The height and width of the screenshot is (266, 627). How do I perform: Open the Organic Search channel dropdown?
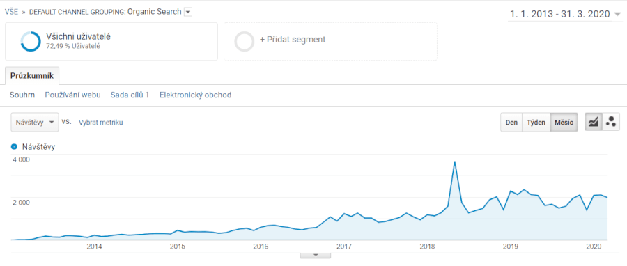[x=188, y=12]
